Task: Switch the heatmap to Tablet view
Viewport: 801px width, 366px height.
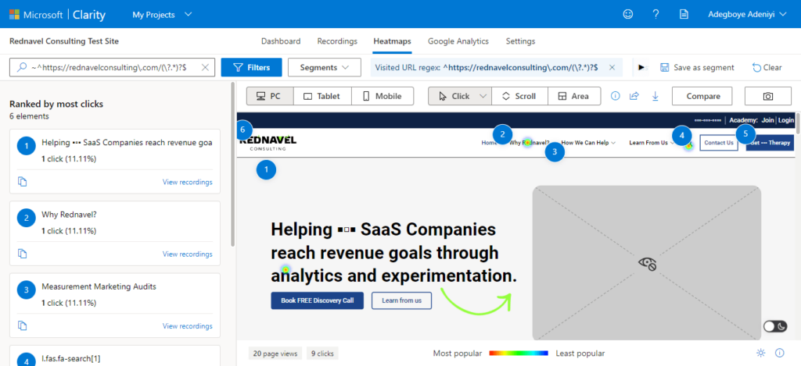Action: [x=323, y=96]
